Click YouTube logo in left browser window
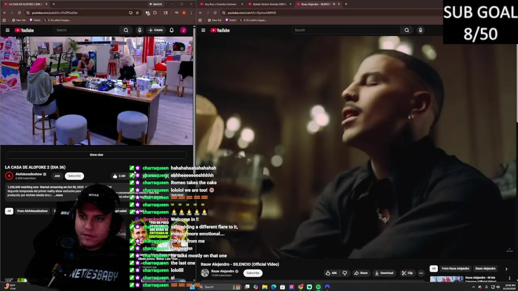518x291 pixels. point(24,30)
